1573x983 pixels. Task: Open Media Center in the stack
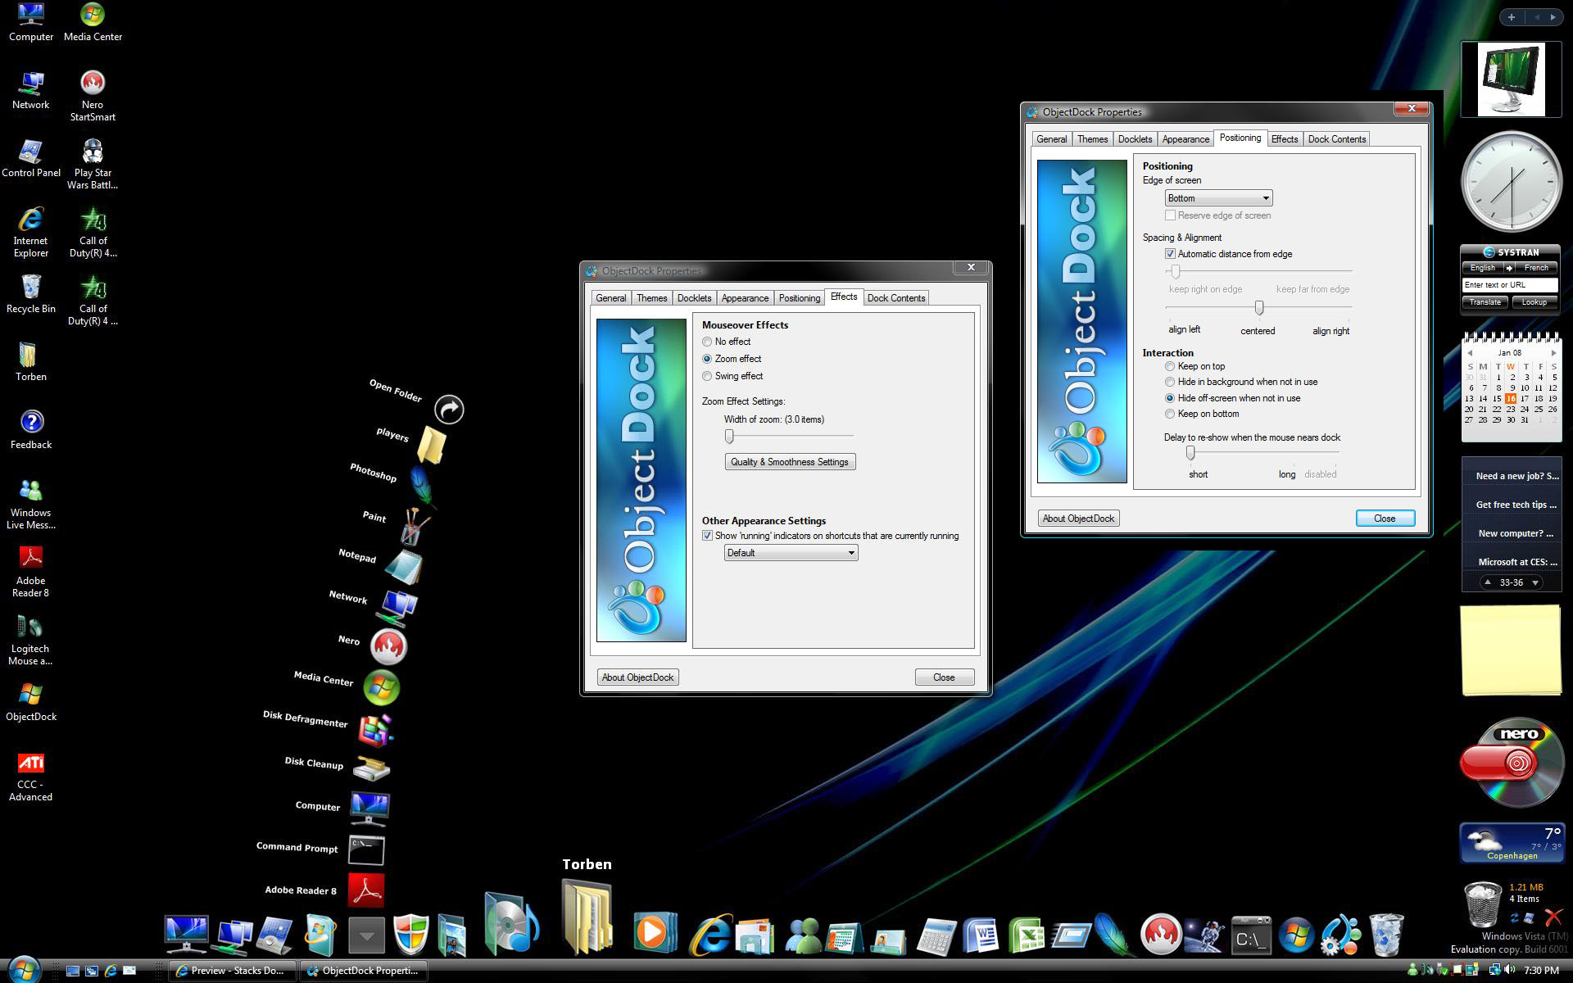(381, 687)
